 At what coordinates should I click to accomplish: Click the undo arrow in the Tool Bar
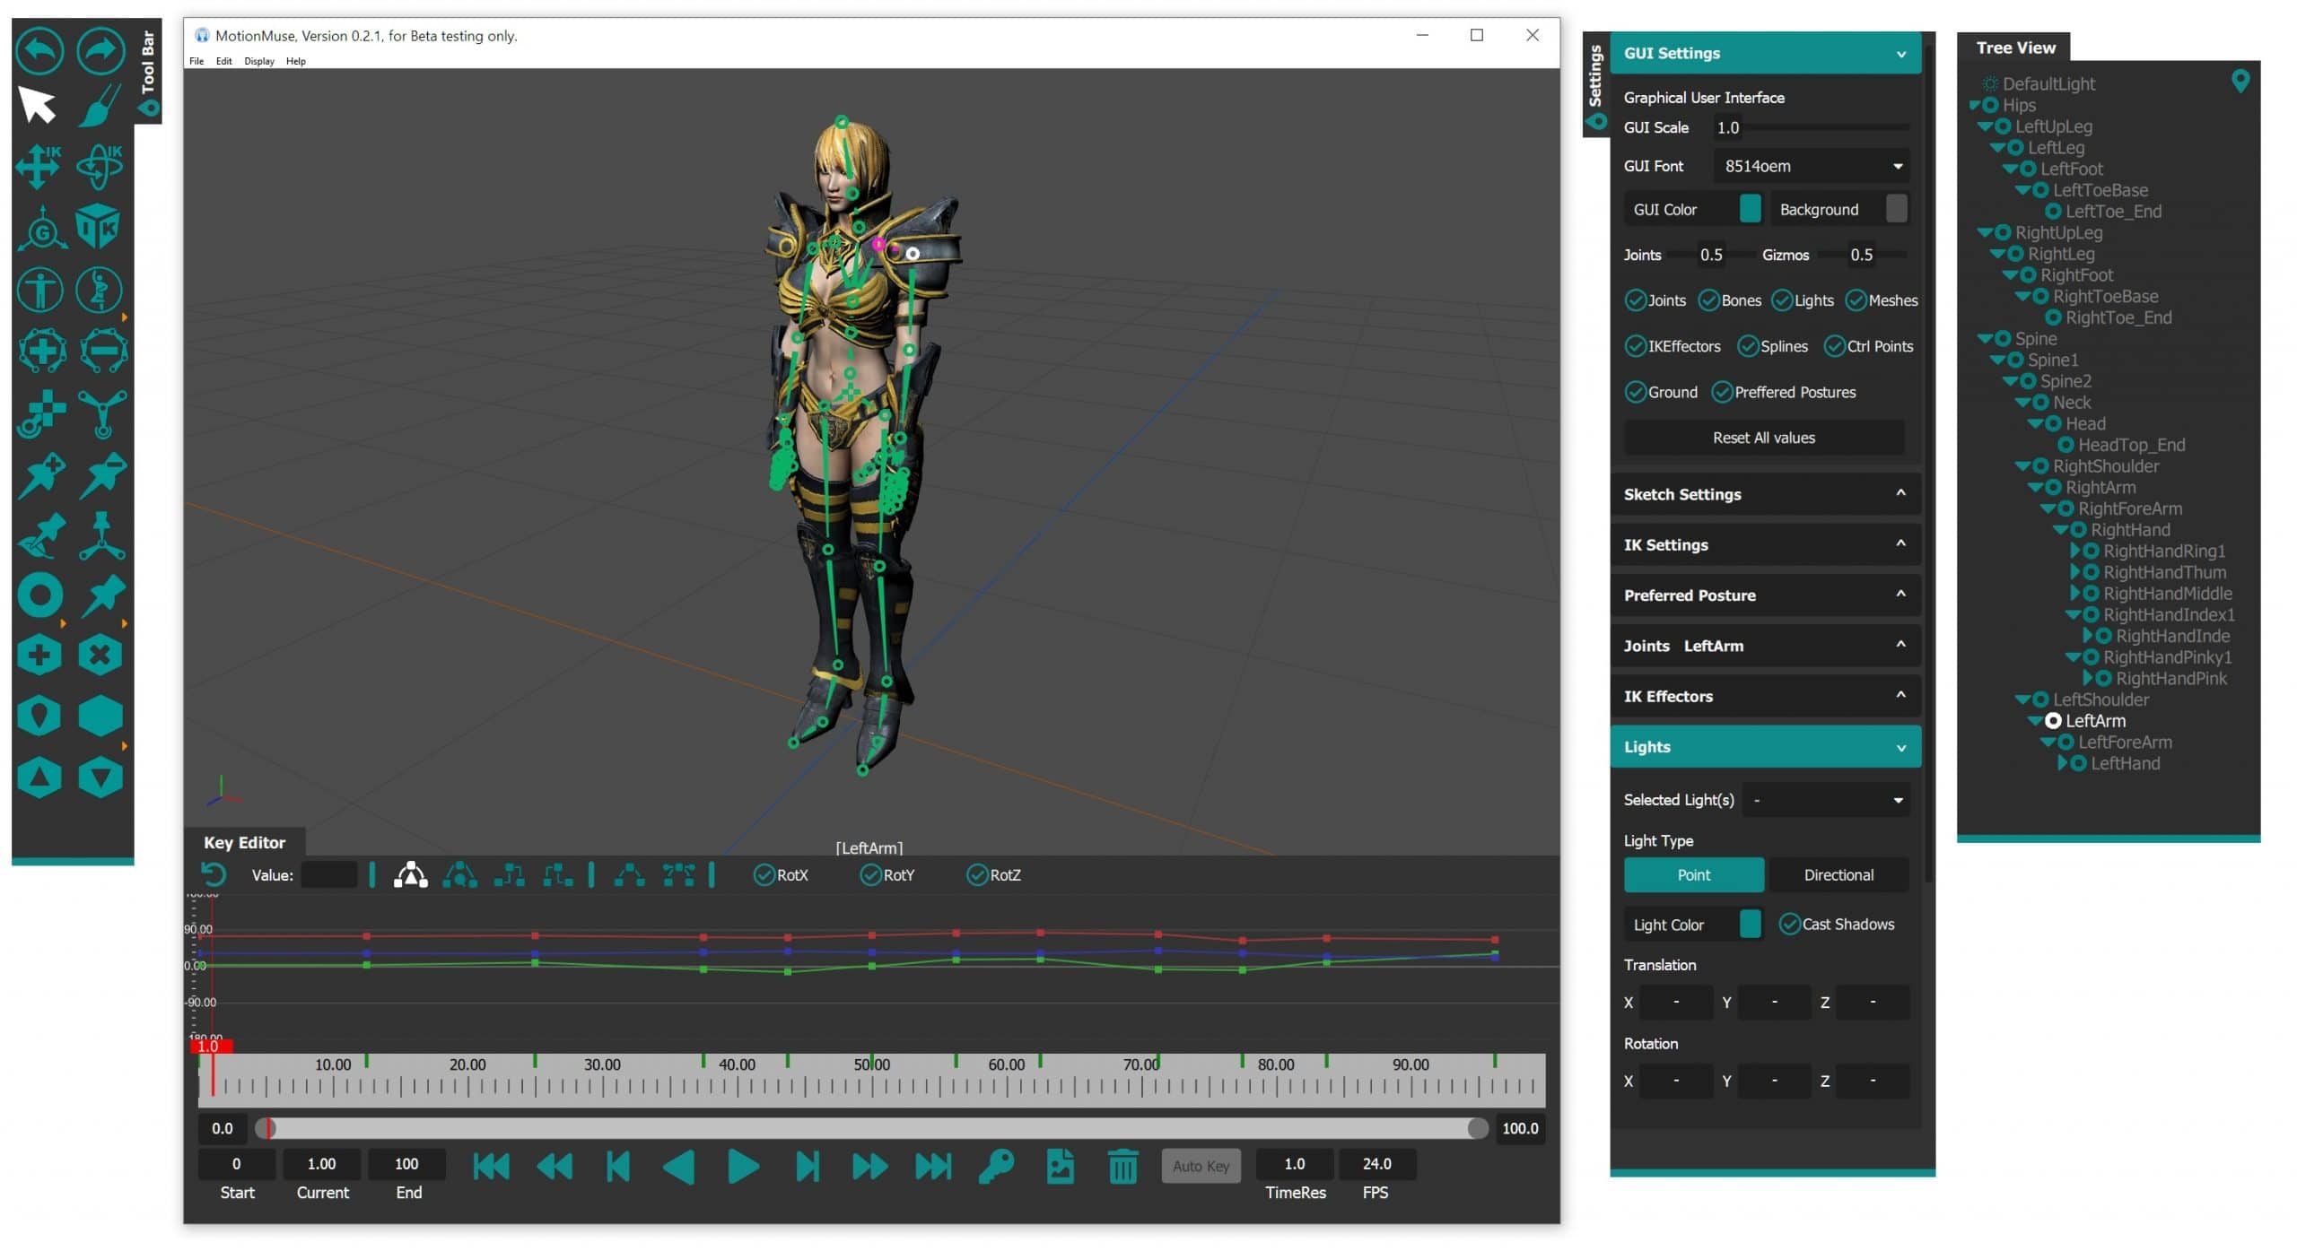point(40,50)
